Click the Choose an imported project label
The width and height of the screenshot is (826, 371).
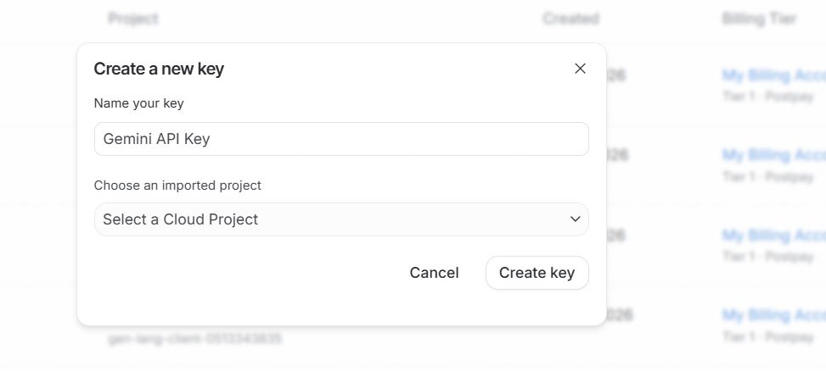click(177, 185)
